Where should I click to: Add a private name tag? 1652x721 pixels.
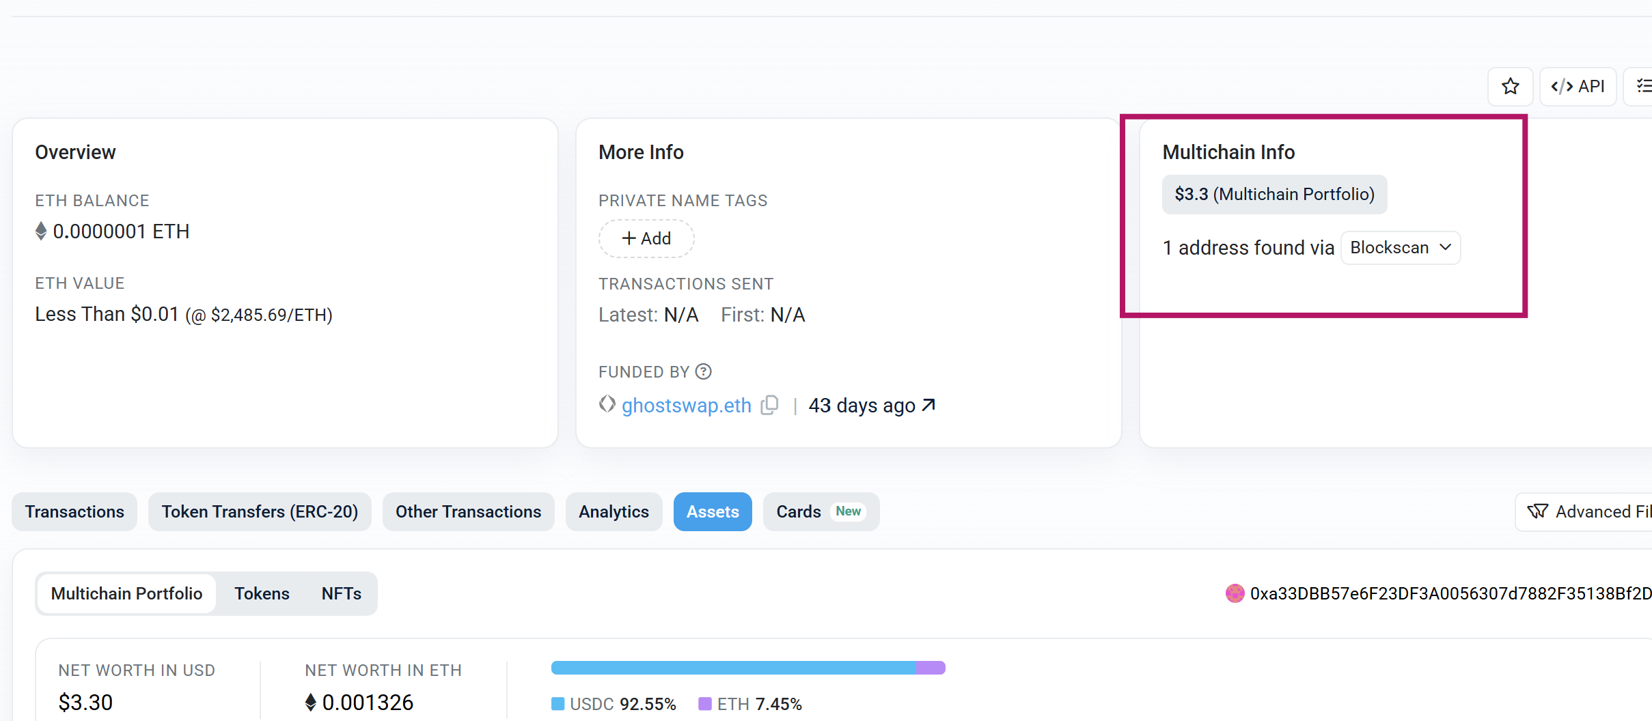click(x=646, y=238)
